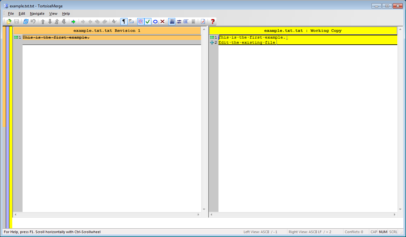Open the View menu
This screenshot has width=406, height=237.
pyautogui.click(x=53, y=14)
